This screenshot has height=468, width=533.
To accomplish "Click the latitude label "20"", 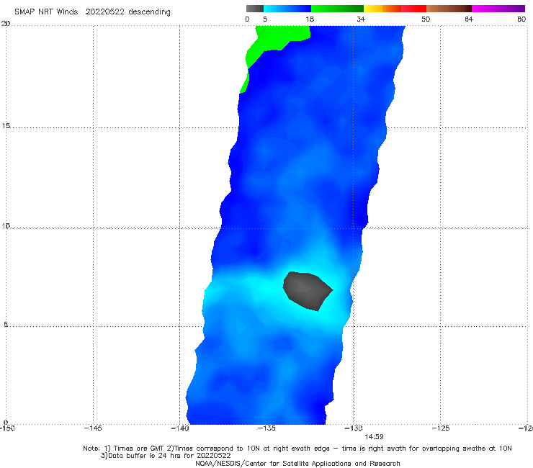I will coord(6,24).
